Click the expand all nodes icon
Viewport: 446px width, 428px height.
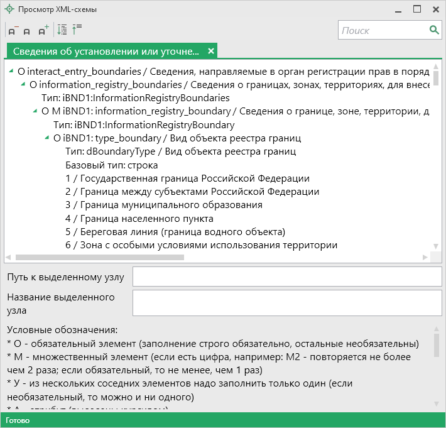pos(62,30)
